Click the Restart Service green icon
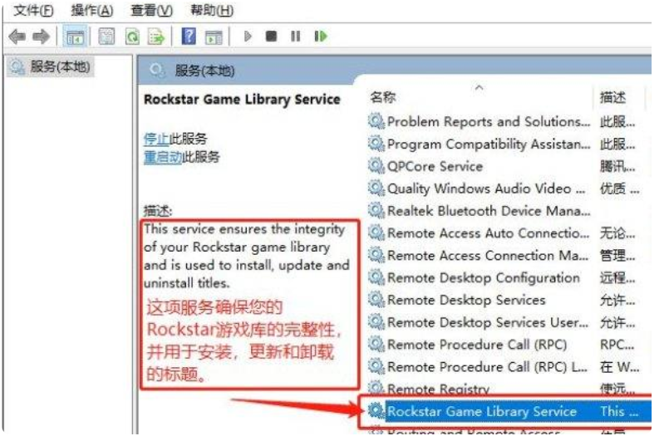The width and height of the screenshot is (654, 436). click(320, 37)
